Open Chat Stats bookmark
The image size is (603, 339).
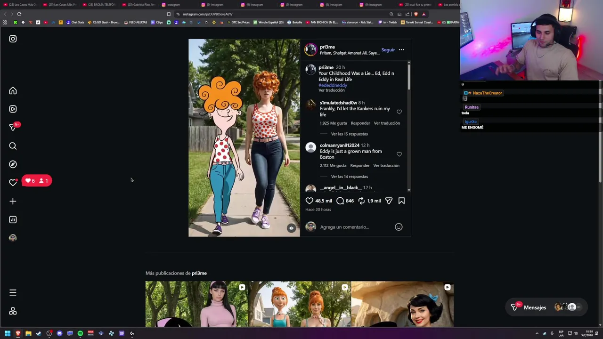click(75, 22)
